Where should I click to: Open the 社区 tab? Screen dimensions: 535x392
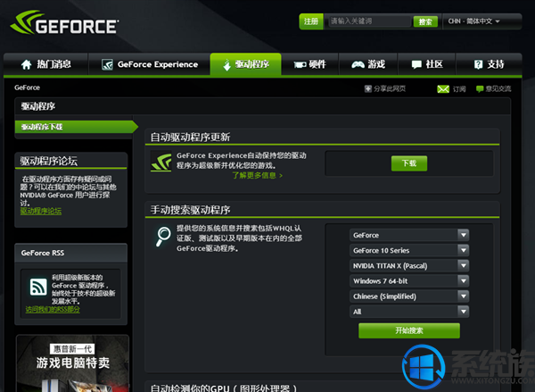pos(427,64)
